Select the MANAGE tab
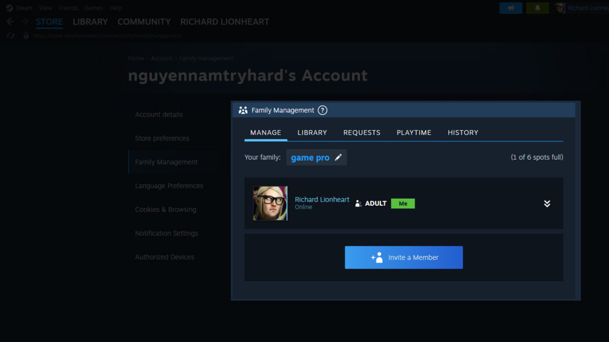609x342 pixels. [266, 133]
